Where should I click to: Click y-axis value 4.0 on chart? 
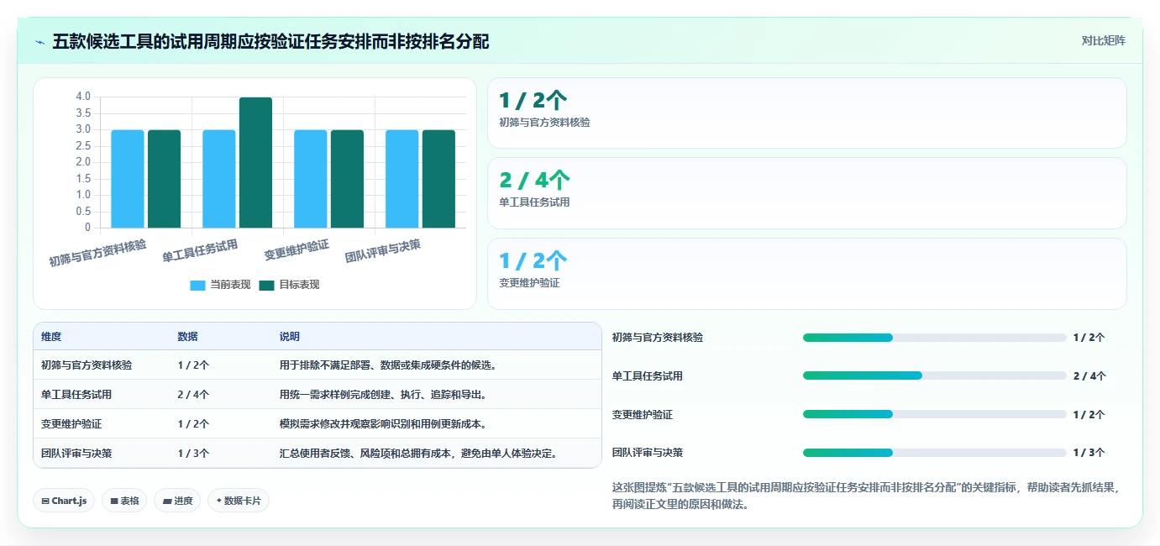click(83, 97)
